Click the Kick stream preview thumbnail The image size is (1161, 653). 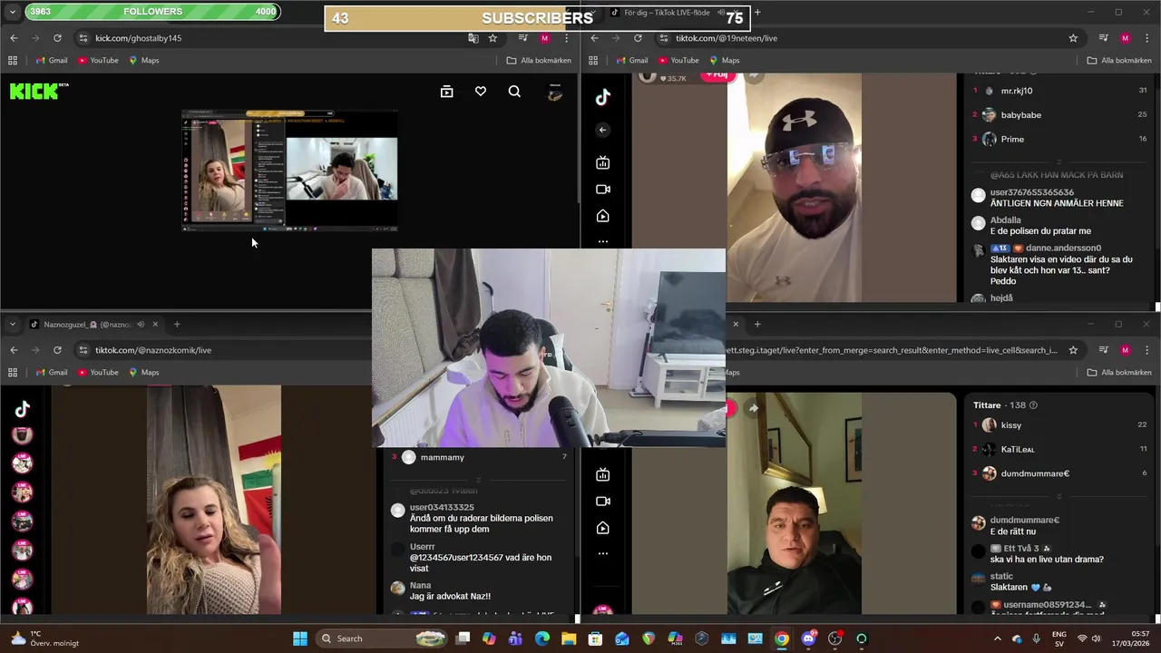click(290, 171)
